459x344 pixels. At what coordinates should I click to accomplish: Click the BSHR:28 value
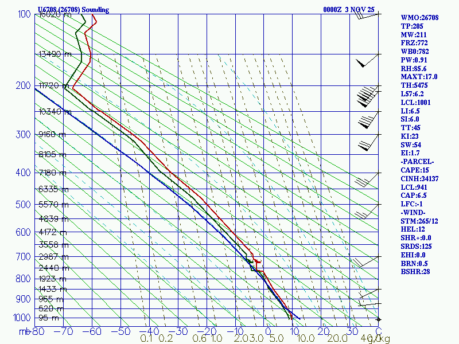(415, 271)
